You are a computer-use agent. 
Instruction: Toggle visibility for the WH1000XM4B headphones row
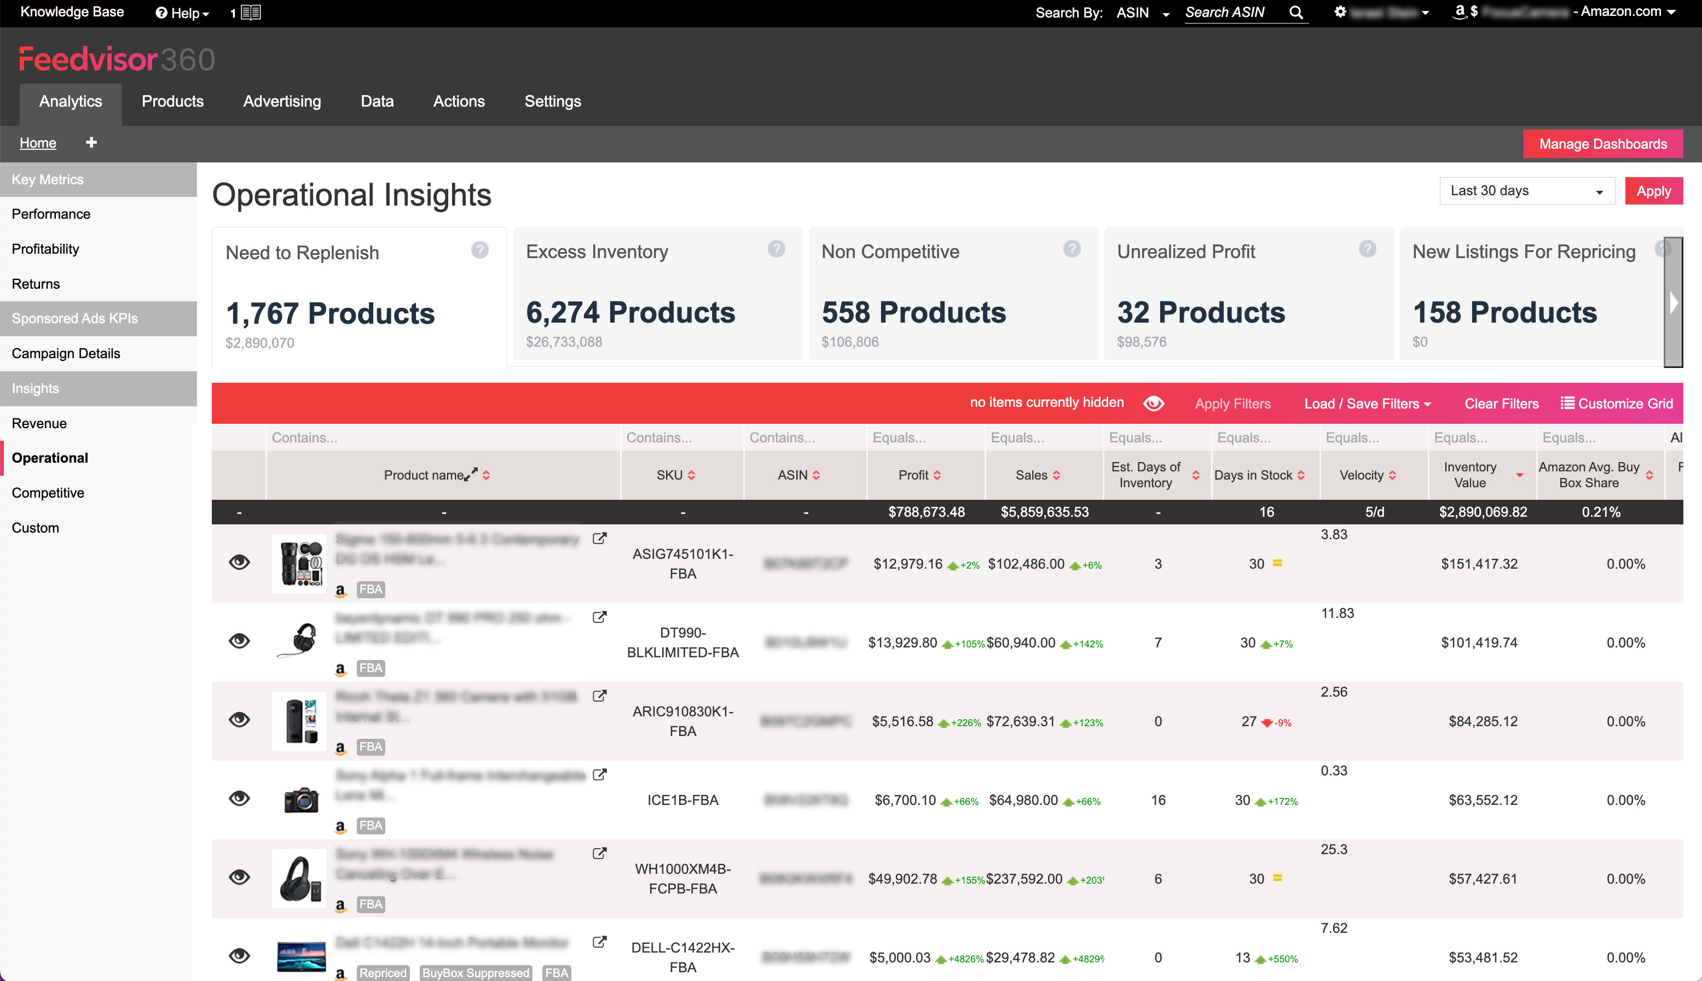click(x=240, y=877)
